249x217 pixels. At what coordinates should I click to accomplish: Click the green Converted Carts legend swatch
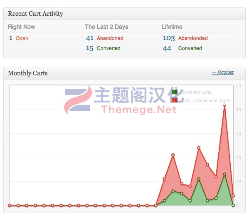point(175,92)
